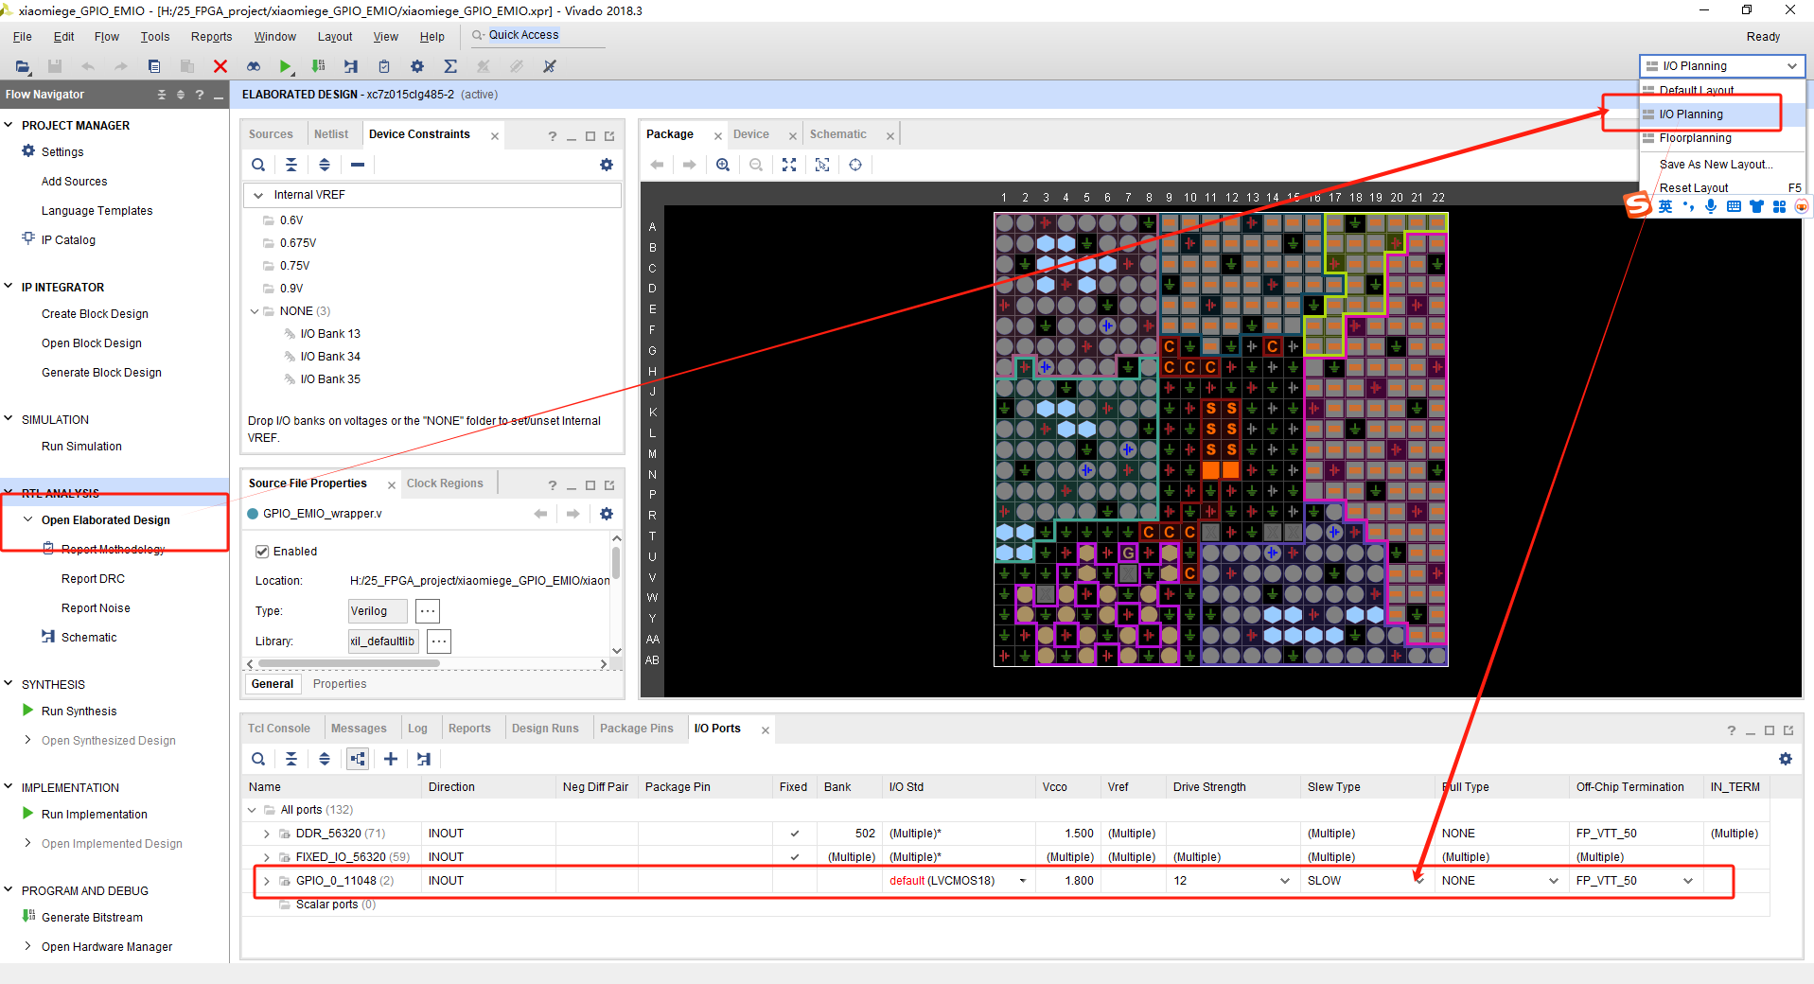Screen dimensions: 1814x984
Task: Collapse PROJECT MANAGER section
Action: pyautogui.click(x=9, y=125)
